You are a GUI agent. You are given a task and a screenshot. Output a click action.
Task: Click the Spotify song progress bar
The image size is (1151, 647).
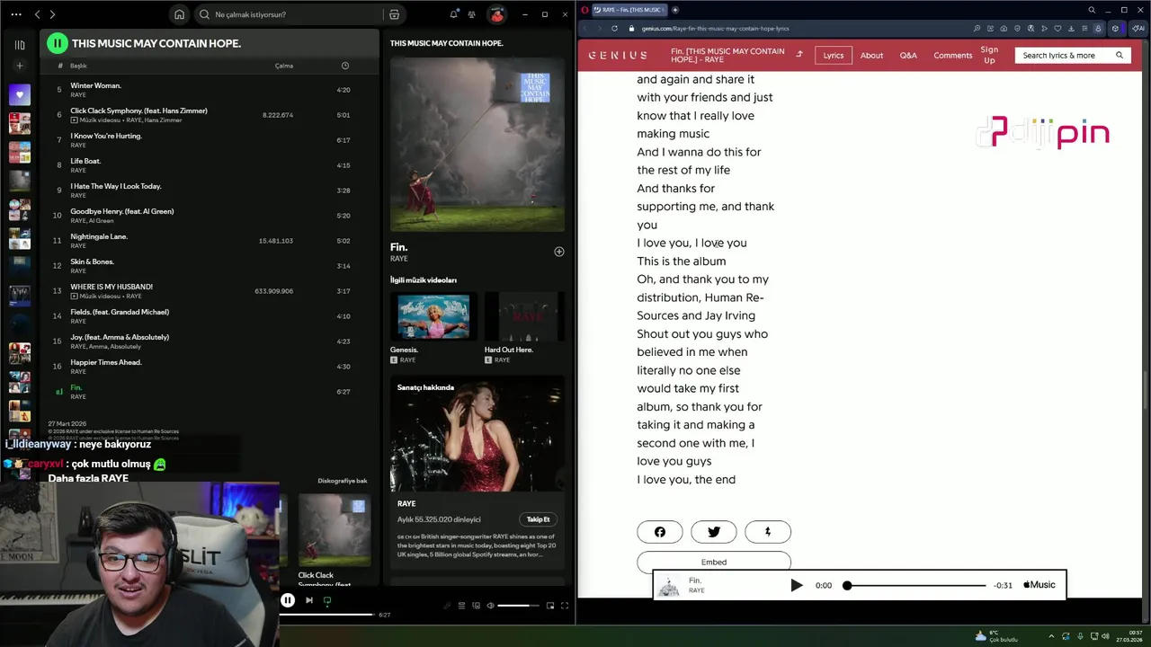click(327, 615)
